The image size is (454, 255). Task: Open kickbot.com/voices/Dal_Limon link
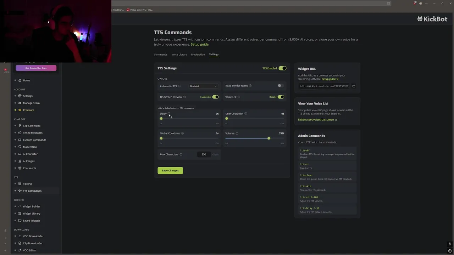[317, 120]
